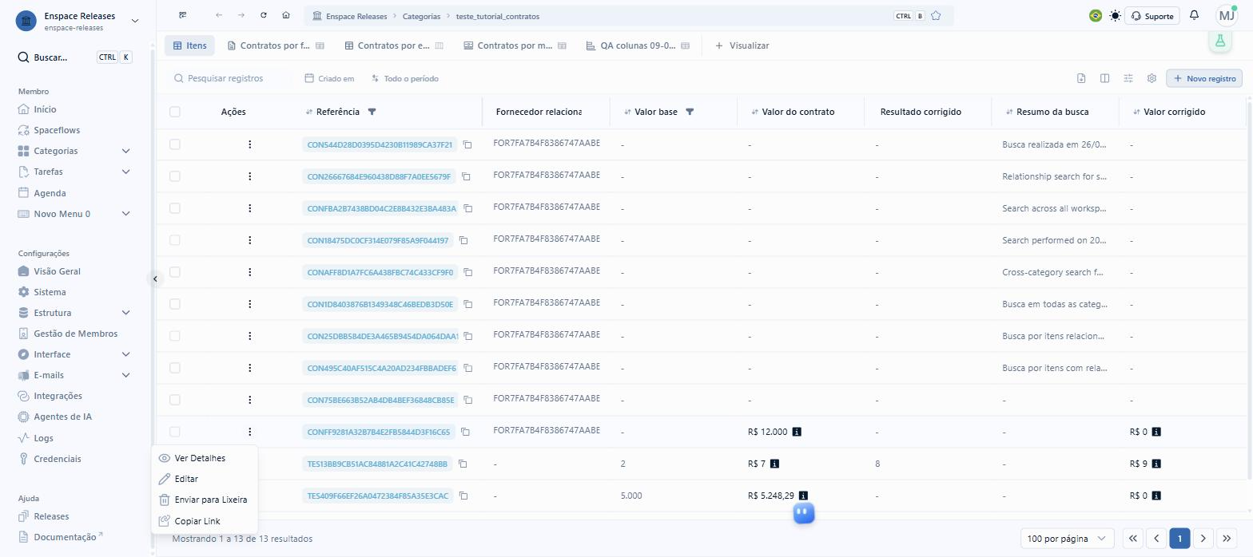Expand E-mails in the sidebar
Image resolution: width=1253 pixels, height=557 pixels.
point(125,375)
